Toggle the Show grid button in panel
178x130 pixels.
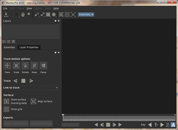[x=6, y=109]
